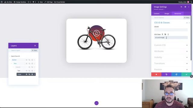Switch to the Advanced tab
This screenshot has width=193, height=108.
[x=178, y=13]
